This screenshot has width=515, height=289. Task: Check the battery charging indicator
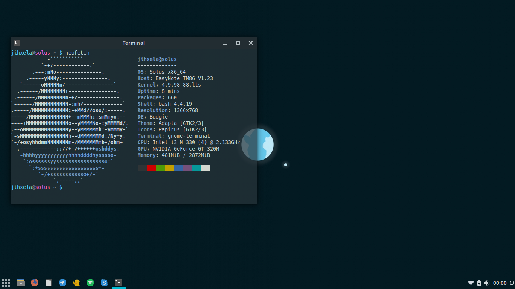click(479, 283)
